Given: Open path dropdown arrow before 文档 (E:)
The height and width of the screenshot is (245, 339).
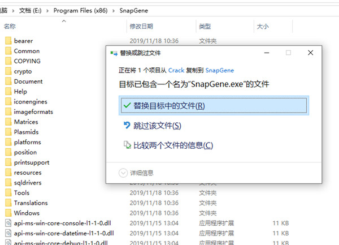Looking at the screenshot, I should pyautogui.click(x=13, y=11).
